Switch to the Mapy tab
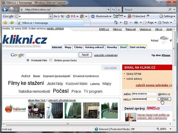 (x=68, y=47)
